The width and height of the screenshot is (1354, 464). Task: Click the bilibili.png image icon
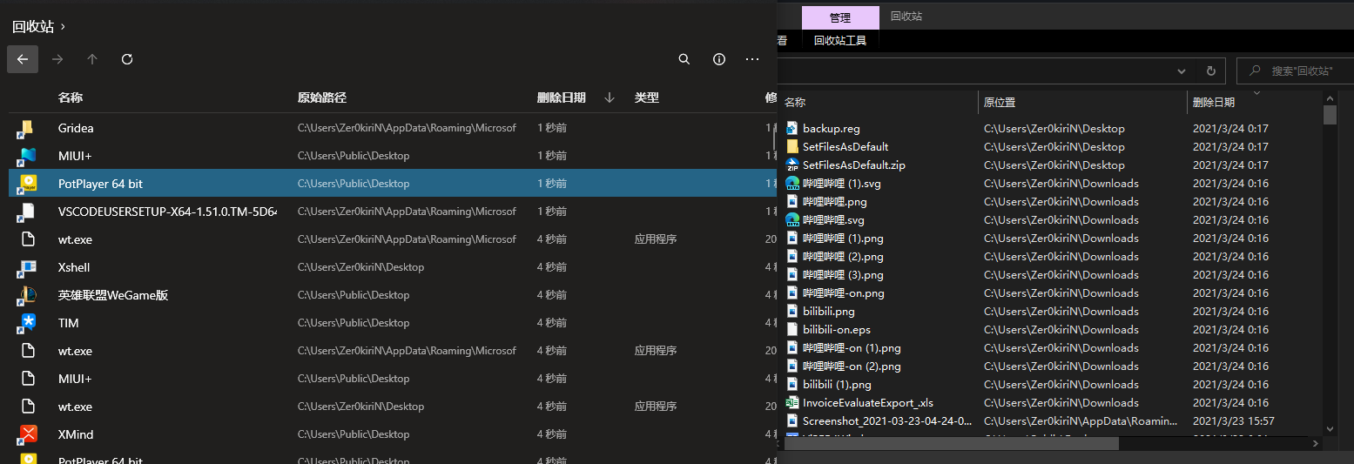pyautogui.click(x=792, y=312)
